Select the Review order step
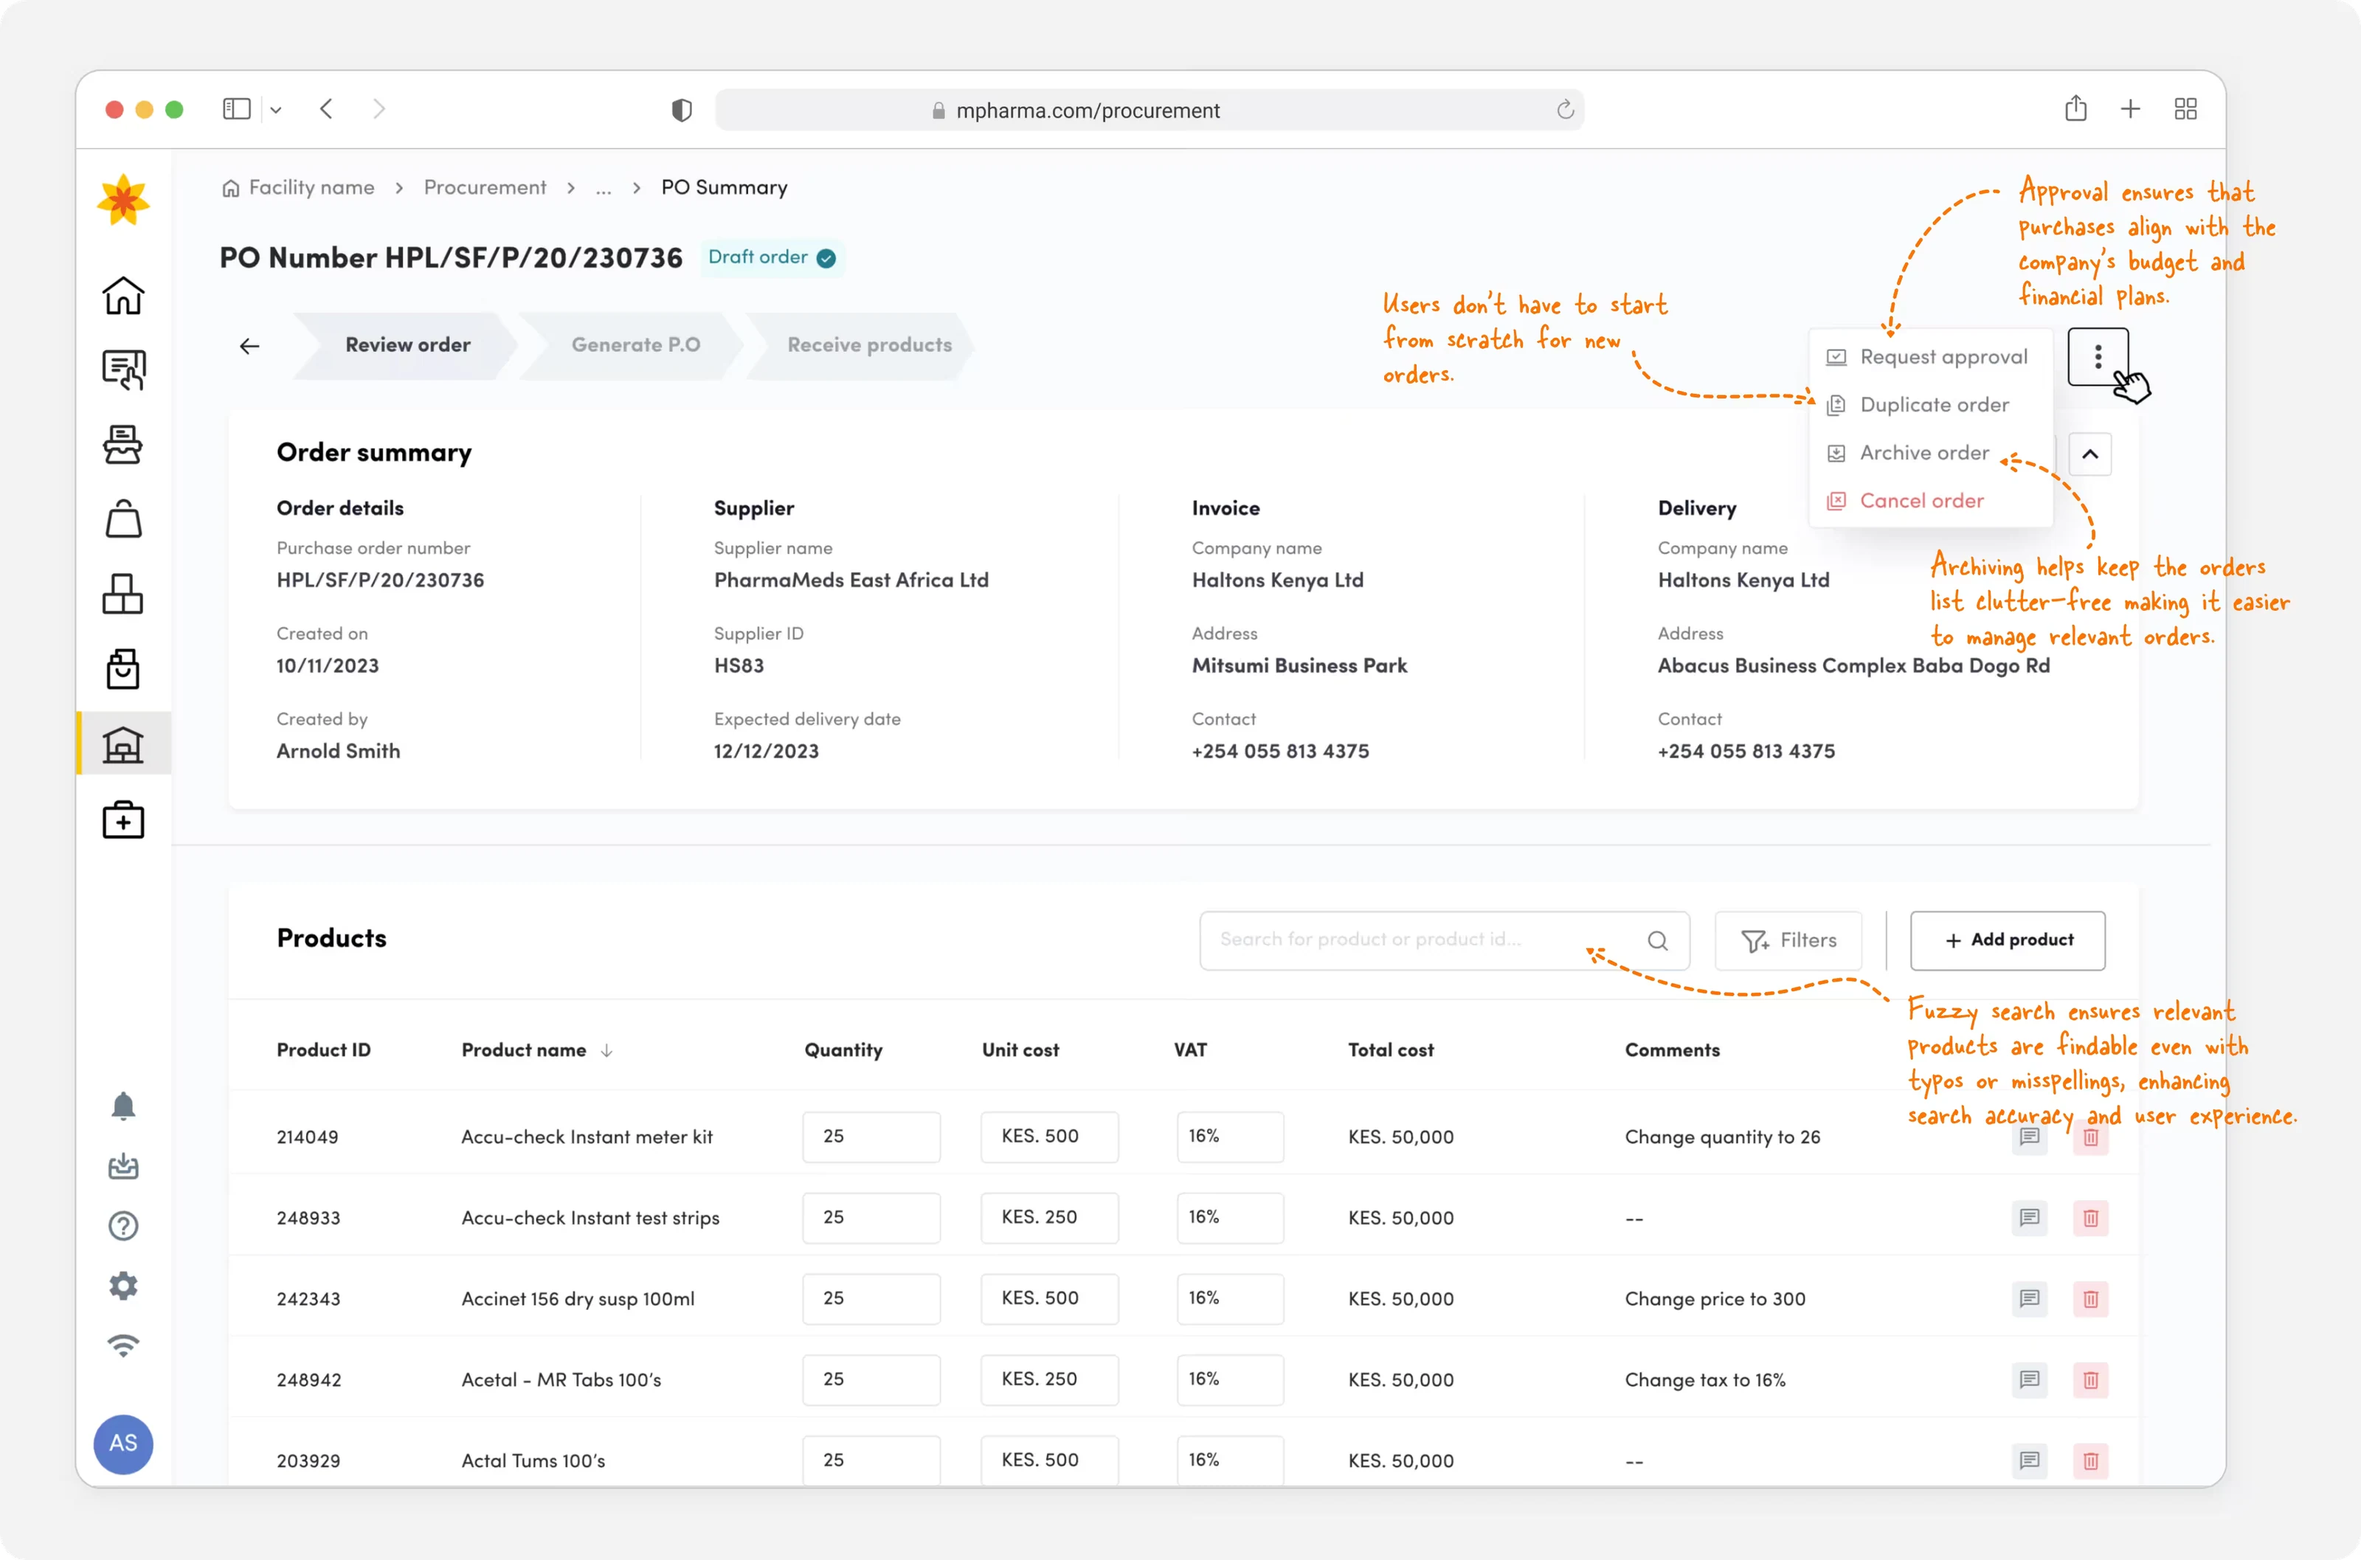Image resolution: width=2361 pixels, height=1560 pixels. (x=407, y=345)
